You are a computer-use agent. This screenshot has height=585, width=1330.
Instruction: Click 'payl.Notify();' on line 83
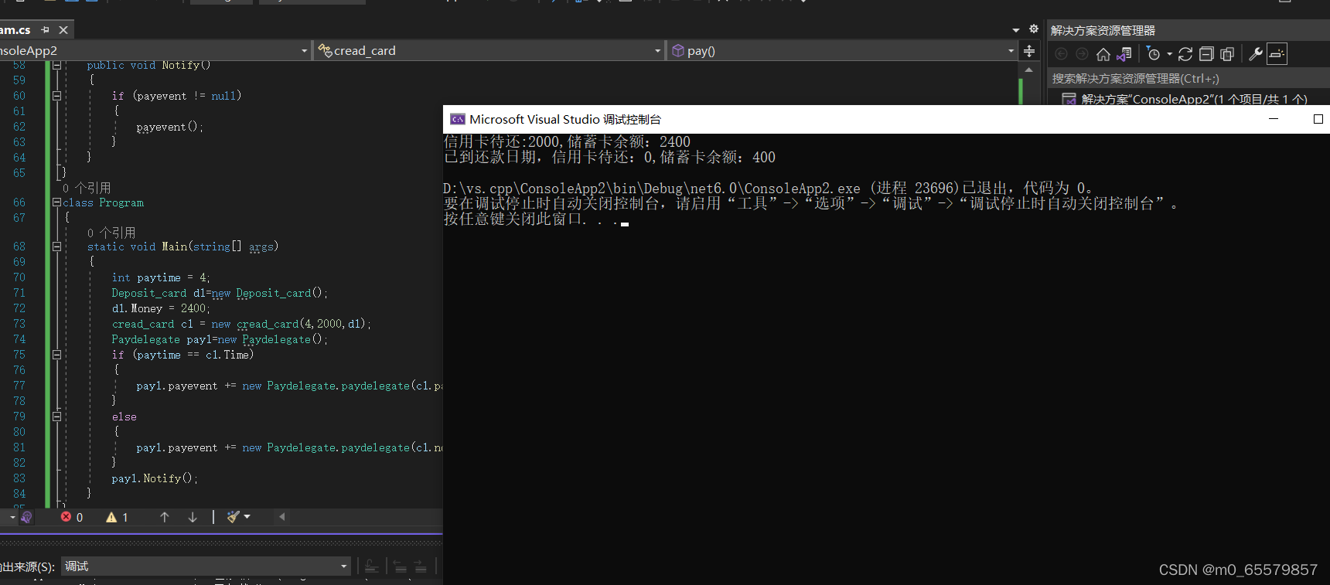tap(155, 478)
